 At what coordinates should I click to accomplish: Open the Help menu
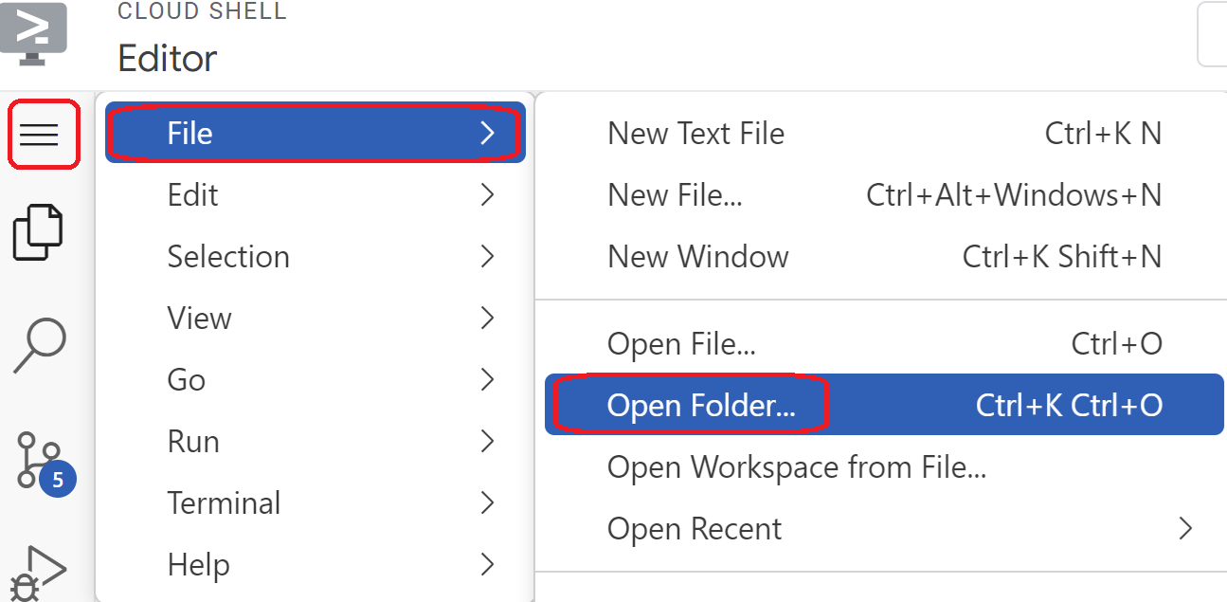pos(199,565)
